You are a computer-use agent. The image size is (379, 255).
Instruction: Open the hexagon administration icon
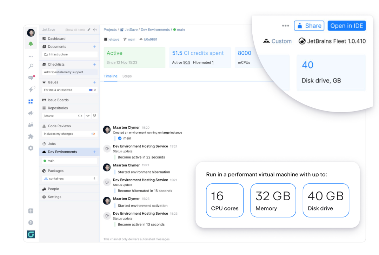[x=31, y=148]
